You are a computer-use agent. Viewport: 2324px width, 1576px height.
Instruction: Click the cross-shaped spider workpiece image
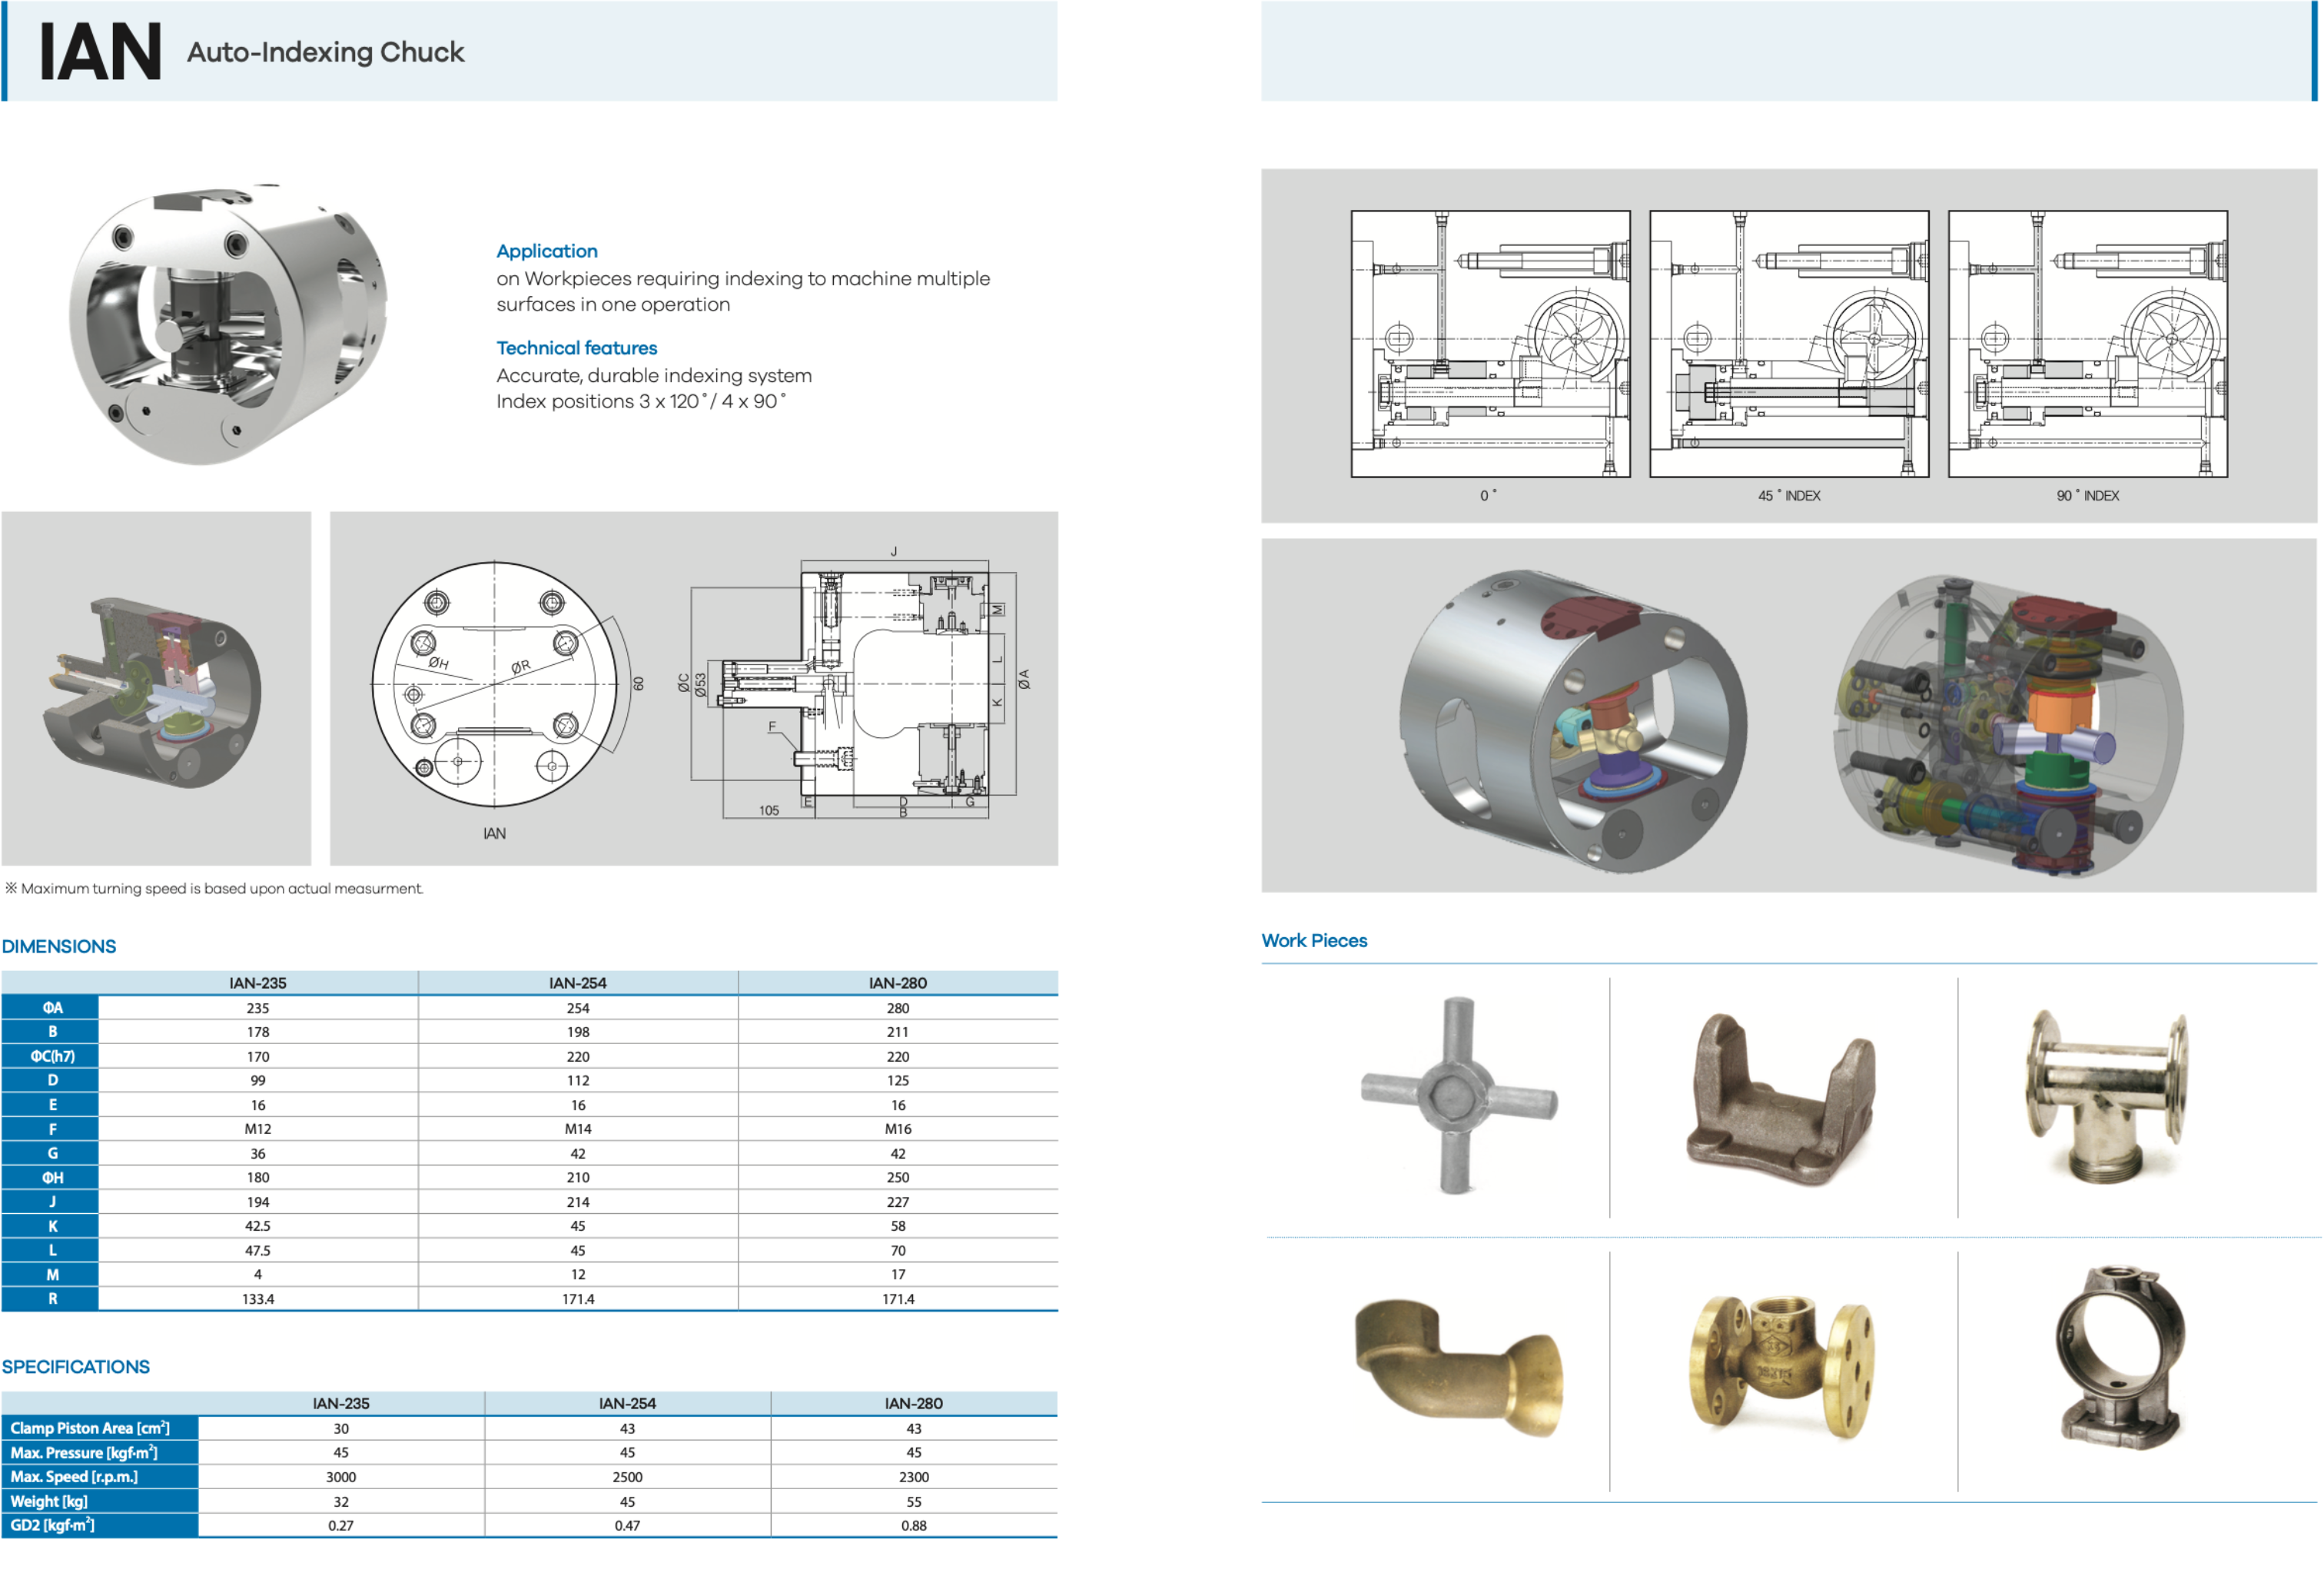(x=1458, y=1096)
